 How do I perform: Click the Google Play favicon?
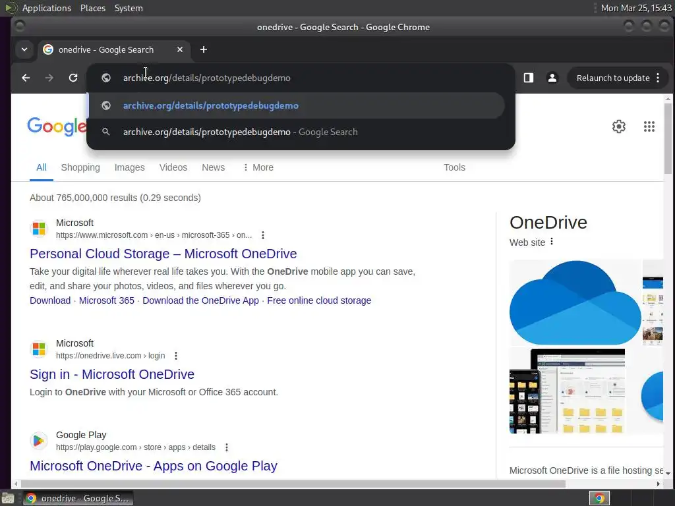click(x=39, y=441)
